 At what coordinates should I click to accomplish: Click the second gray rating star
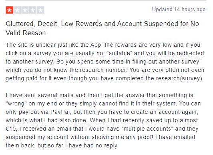coord(17,10)
